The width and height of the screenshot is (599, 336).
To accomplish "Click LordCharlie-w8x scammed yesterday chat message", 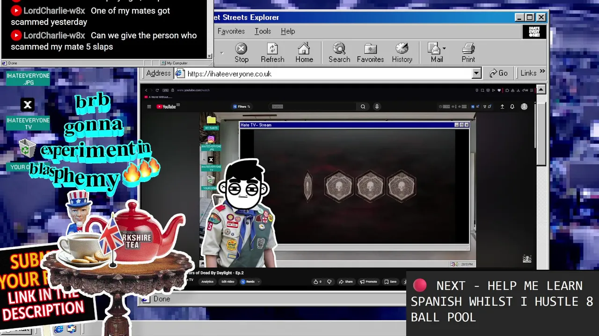I will pyautogui.click(x=90, y=16).
